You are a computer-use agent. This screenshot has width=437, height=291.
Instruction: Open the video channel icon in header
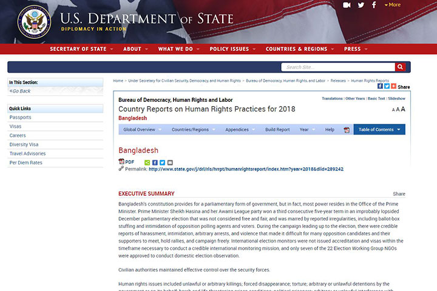347,5
